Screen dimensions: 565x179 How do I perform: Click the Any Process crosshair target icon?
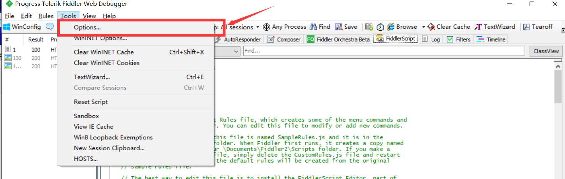(267, 27)
